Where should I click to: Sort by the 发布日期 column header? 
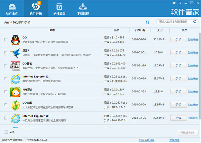tap(140, 30)
